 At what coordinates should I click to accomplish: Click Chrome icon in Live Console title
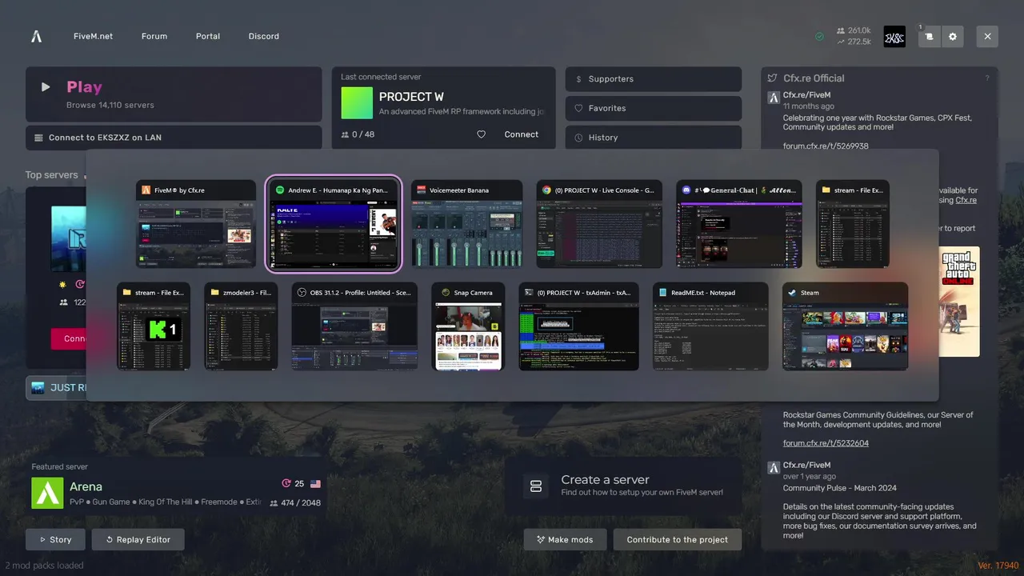[x=546, y=190]
